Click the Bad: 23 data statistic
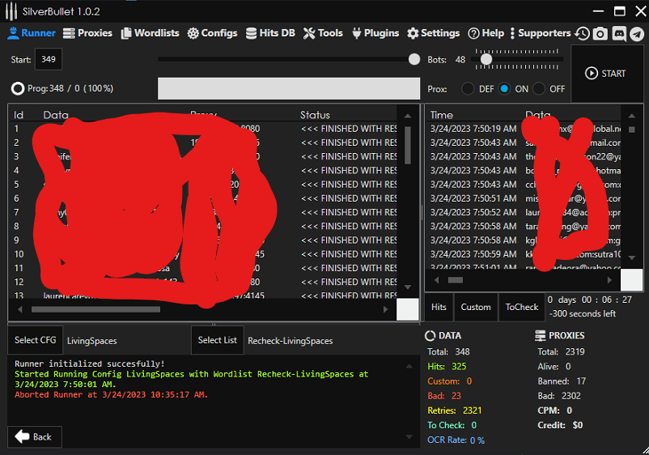Image resolution: width=649 pixels, height=455 pixels. 444,396
